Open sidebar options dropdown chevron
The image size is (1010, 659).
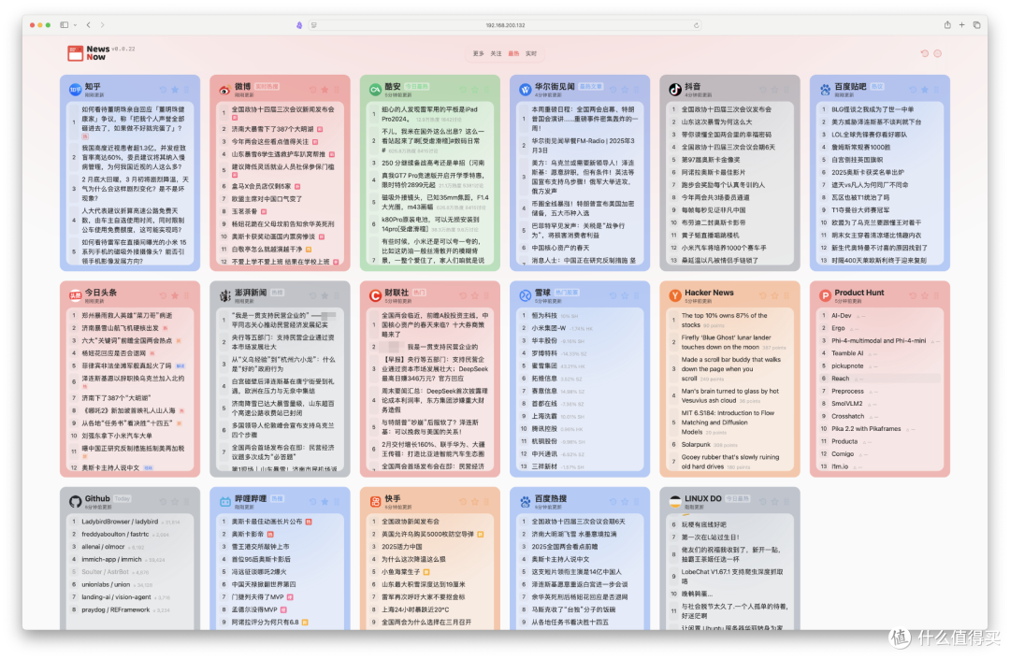76,25
